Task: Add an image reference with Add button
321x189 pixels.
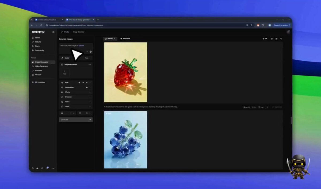Action: point(64,72)
